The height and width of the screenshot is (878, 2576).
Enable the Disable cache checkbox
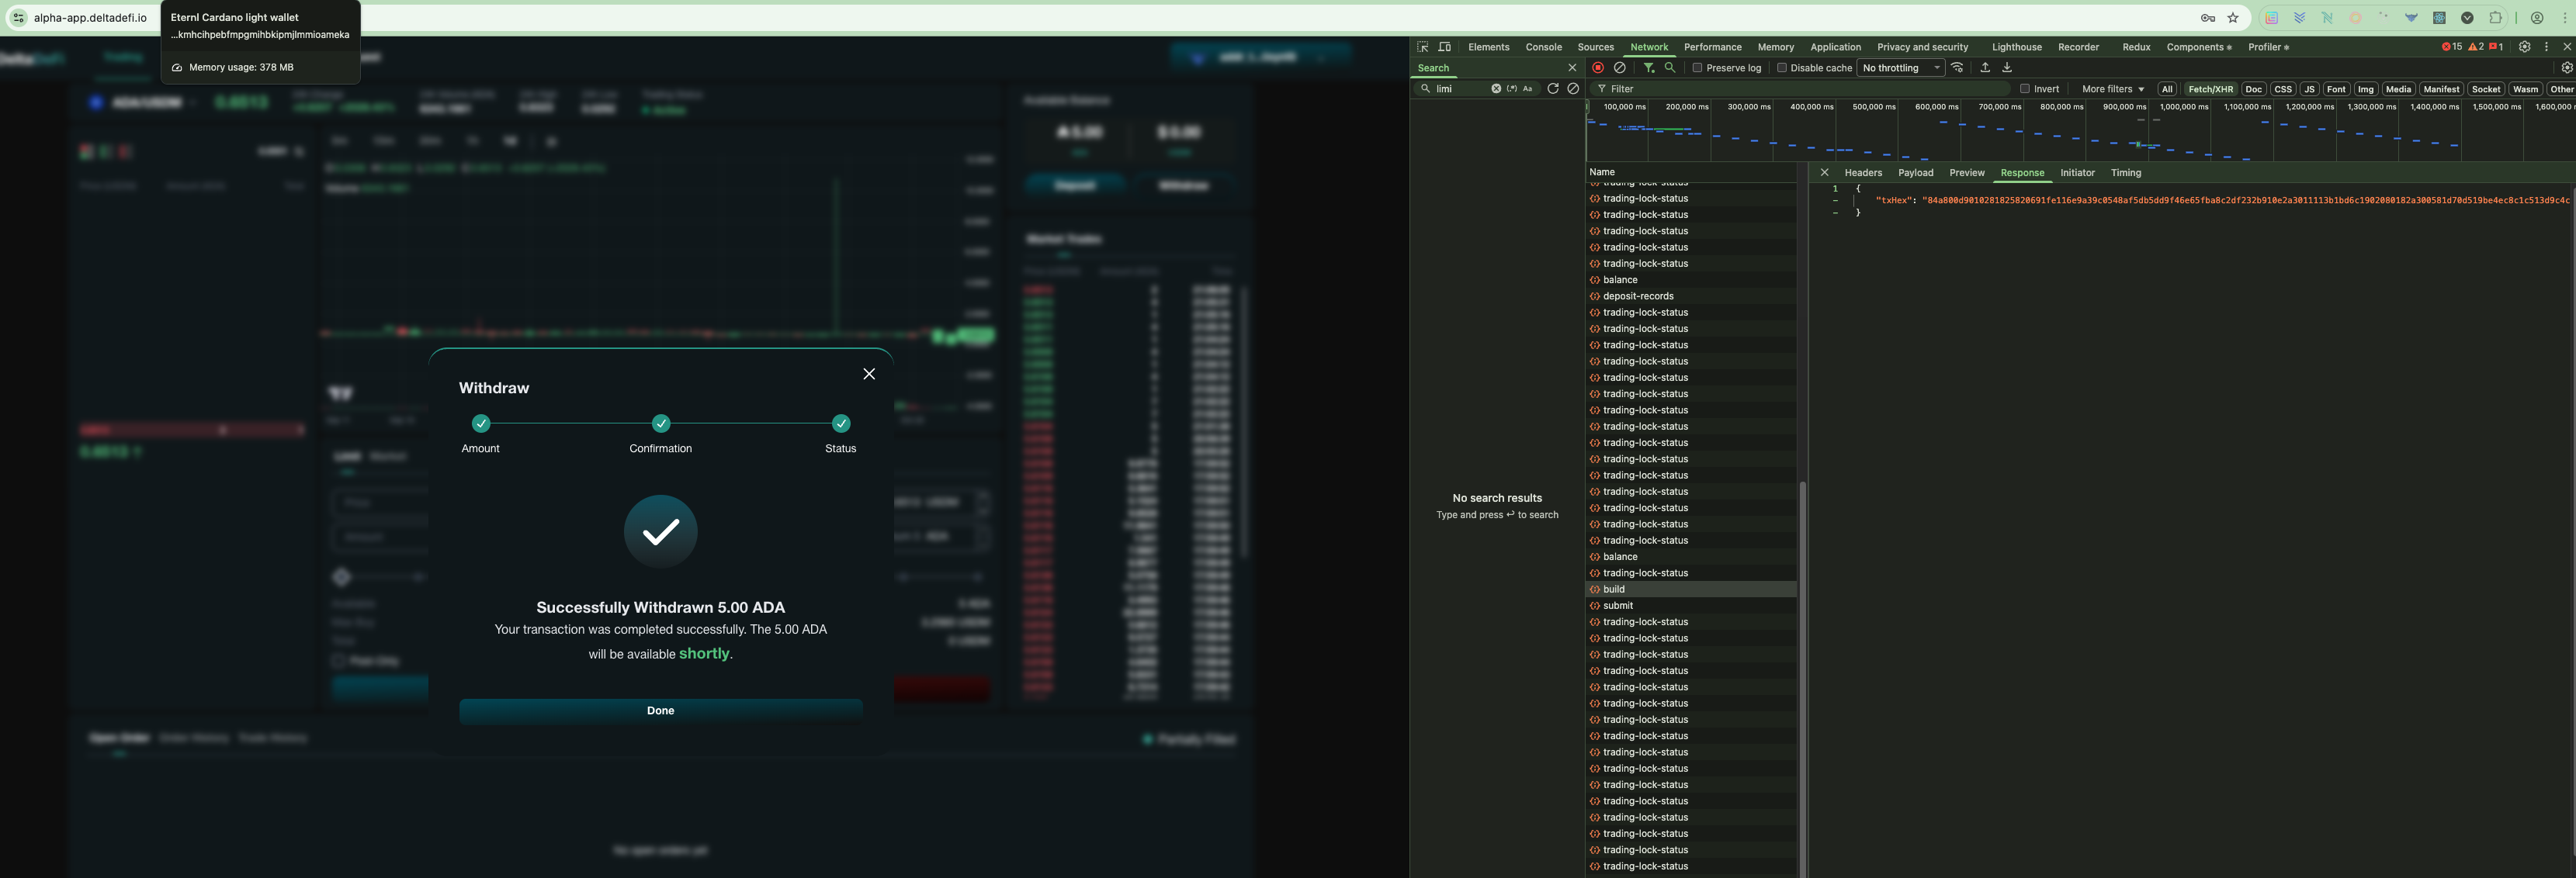1782,68
